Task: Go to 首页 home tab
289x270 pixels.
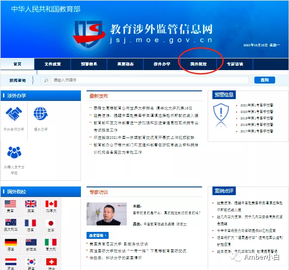Action: click(x=17, y=64)
